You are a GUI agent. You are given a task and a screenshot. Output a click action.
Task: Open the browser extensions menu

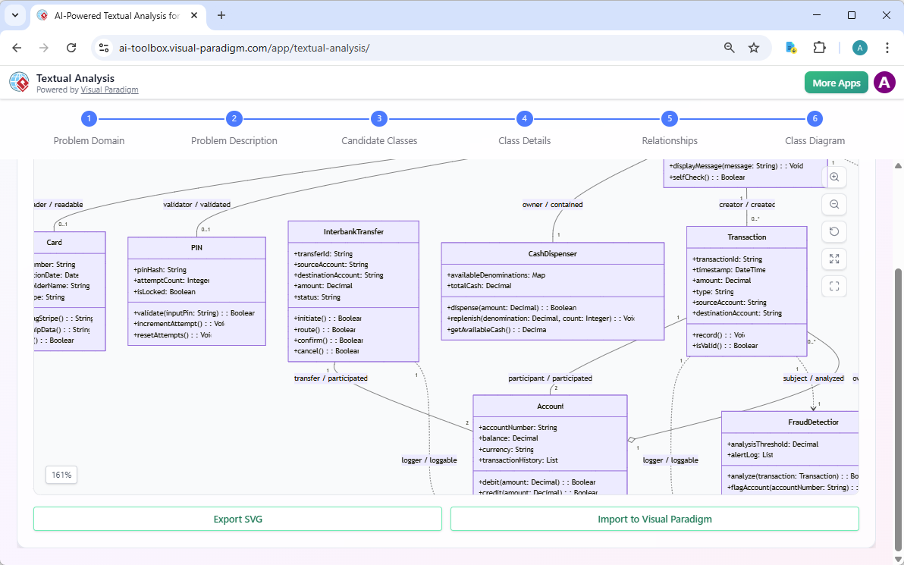[x=819, y=48]
